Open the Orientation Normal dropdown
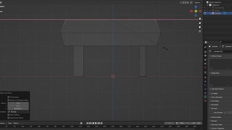 pyautogui.click(x=18, y=112)
